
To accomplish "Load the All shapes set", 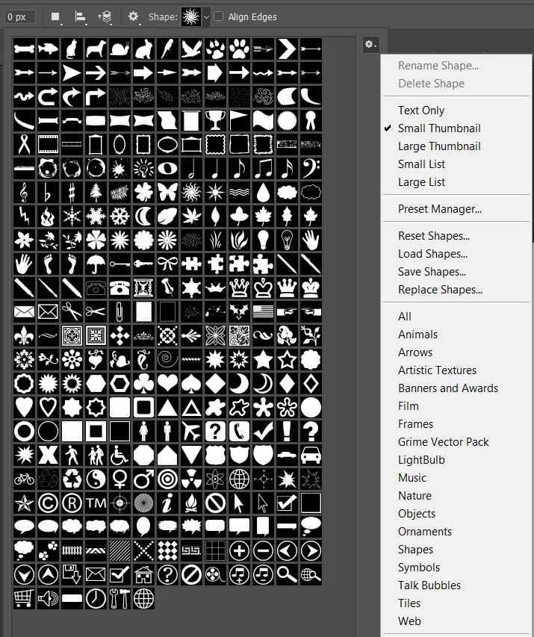I will pos(404,317).
